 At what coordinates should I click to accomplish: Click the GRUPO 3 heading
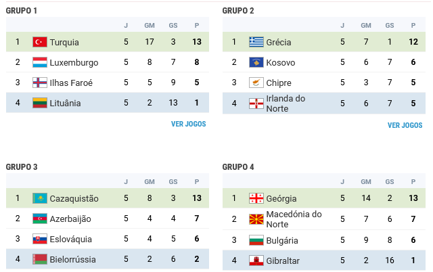point(22,167)
